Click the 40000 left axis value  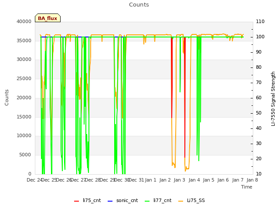24,21
